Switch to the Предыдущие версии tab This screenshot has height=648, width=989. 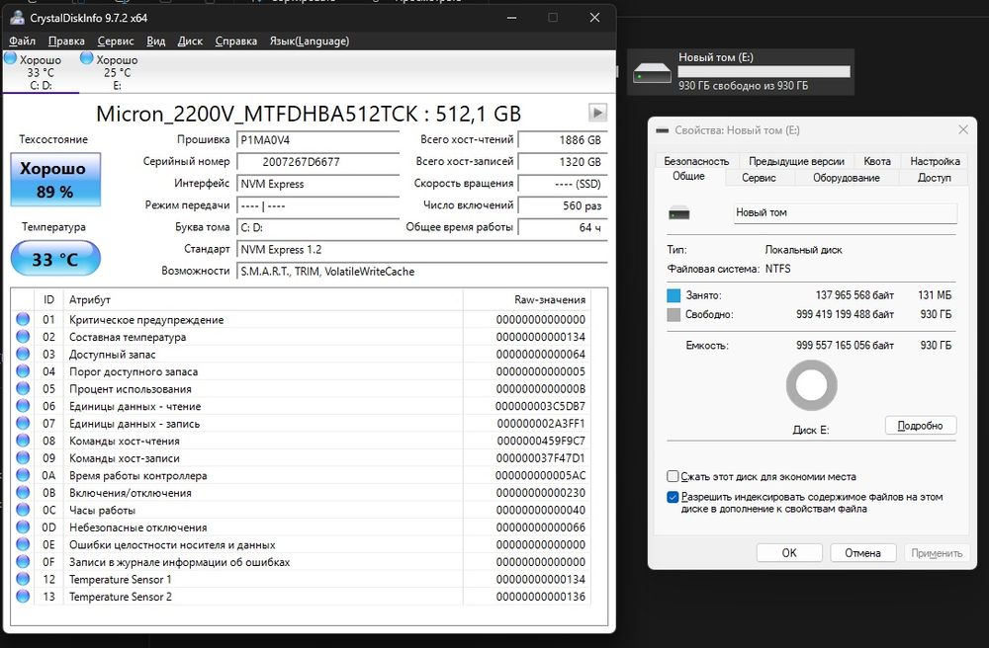coord(796,161)
